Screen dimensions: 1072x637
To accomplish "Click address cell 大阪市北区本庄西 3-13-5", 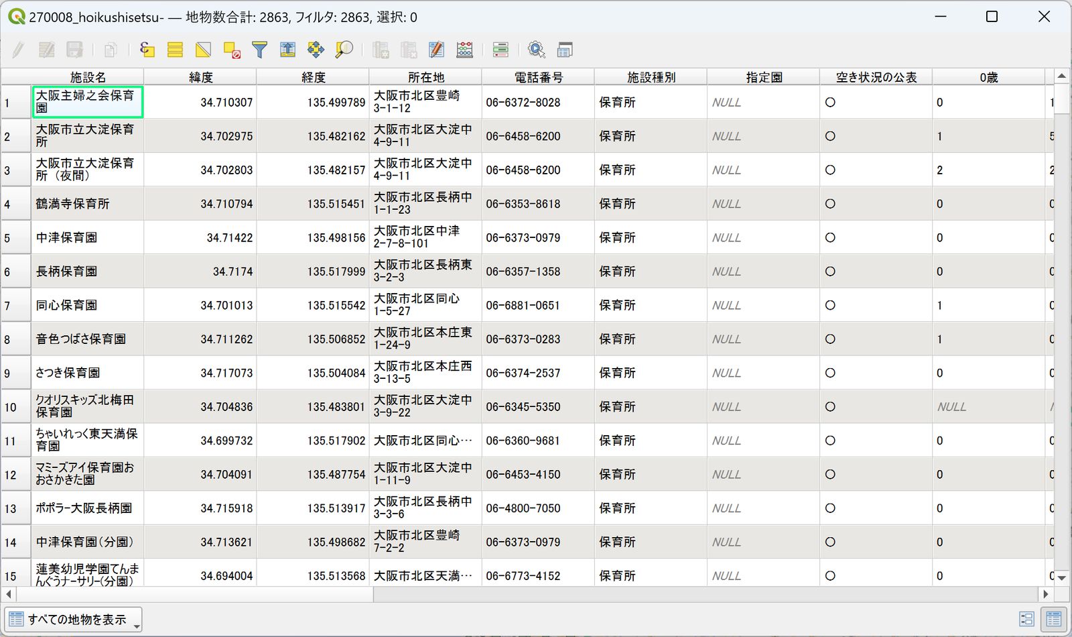I will [x=425, y=373].
